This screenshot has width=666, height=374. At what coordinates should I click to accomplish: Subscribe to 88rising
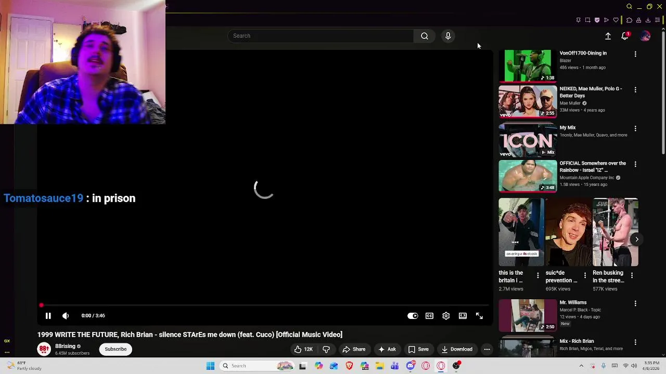pos(116,349)
